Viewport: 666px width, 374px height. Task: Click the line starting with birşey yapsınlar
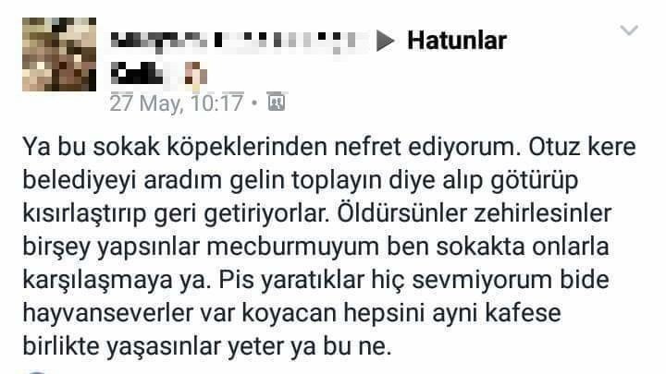tap(316, 247)
